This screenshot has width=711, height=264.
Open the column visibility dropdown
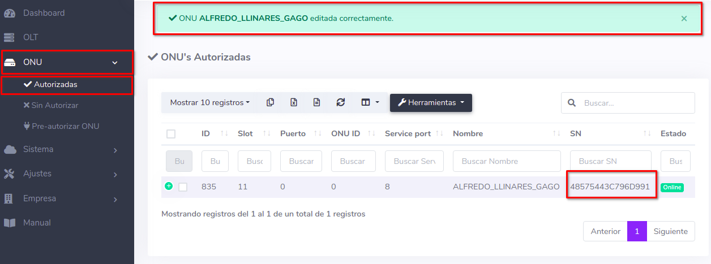370,102
